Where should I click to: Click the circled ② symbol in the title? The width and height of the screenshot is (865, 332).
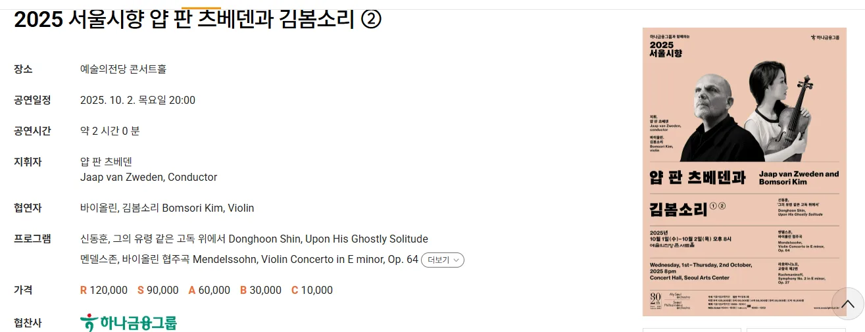372,20
